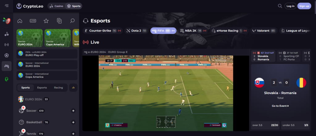The image size is (316, 136).
Task: Open the statistics bar chart icon
Action: click(x=73, y=88)
